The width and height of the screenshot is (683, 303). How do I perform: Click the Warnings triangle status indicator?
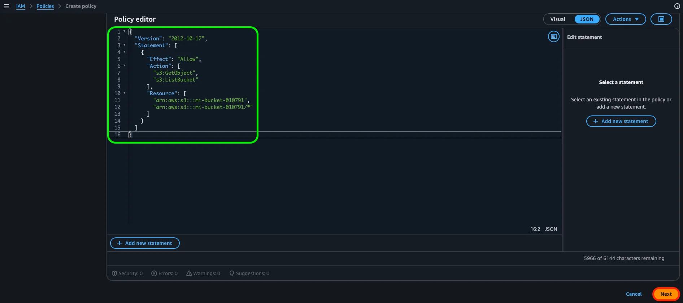pos(203,273)
